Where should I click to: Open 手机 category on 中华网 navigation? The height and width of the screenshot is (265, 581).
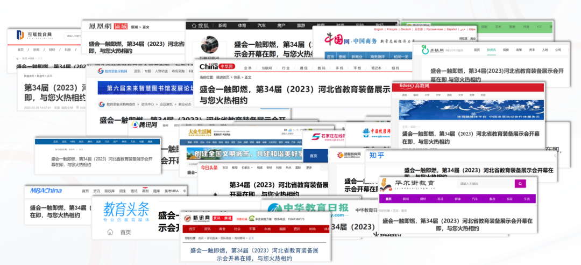click(x=339, y=68)
